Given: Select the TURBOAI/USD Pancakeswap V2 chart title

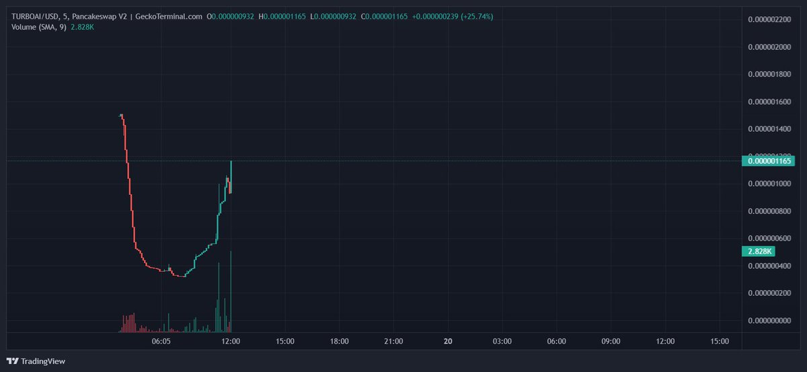Looking at the screenshot, I should tap(107, 16).
